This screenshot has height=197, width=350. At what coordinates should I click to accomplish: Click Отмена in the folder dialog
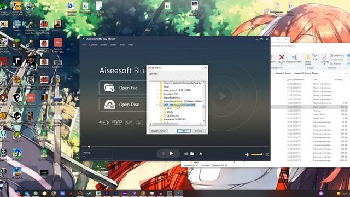[199, 131]
